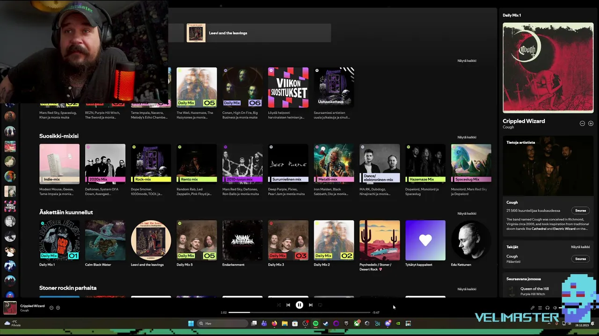Open Spotify icon in the taskbar
599x336 pixels.
pyautogui.click(x=315, y=323)
